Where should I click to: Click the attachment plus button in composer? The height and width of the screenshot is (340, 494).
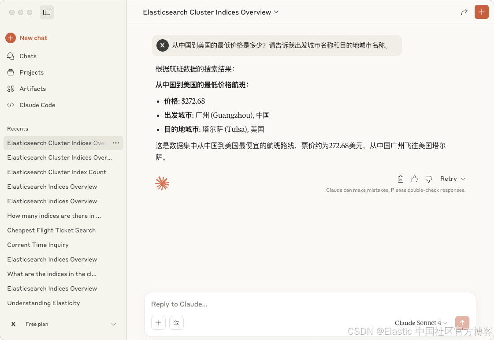pos(158,323)
